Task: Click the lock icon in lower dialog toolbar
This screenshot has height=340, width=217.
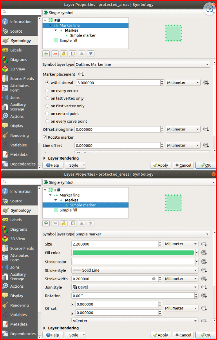Action: [64, 223]
